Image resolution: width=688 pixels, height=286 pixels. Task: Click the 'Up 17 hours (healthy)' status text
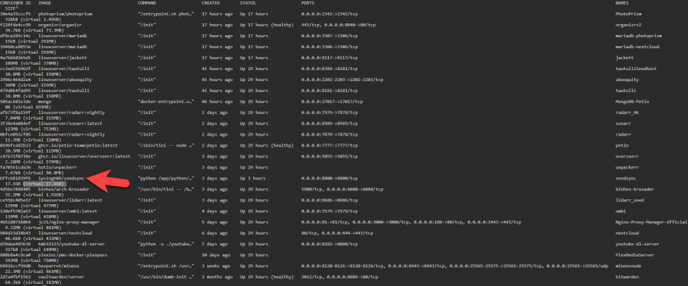coord(266,25)
